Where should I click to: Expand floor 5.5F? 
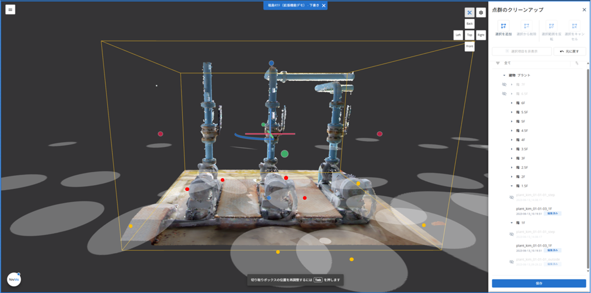click(512, 112)
